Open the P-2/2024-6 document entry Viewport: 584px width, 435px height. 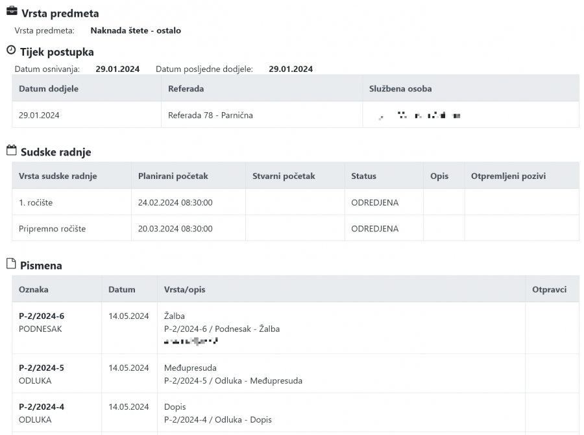point(42,316)
